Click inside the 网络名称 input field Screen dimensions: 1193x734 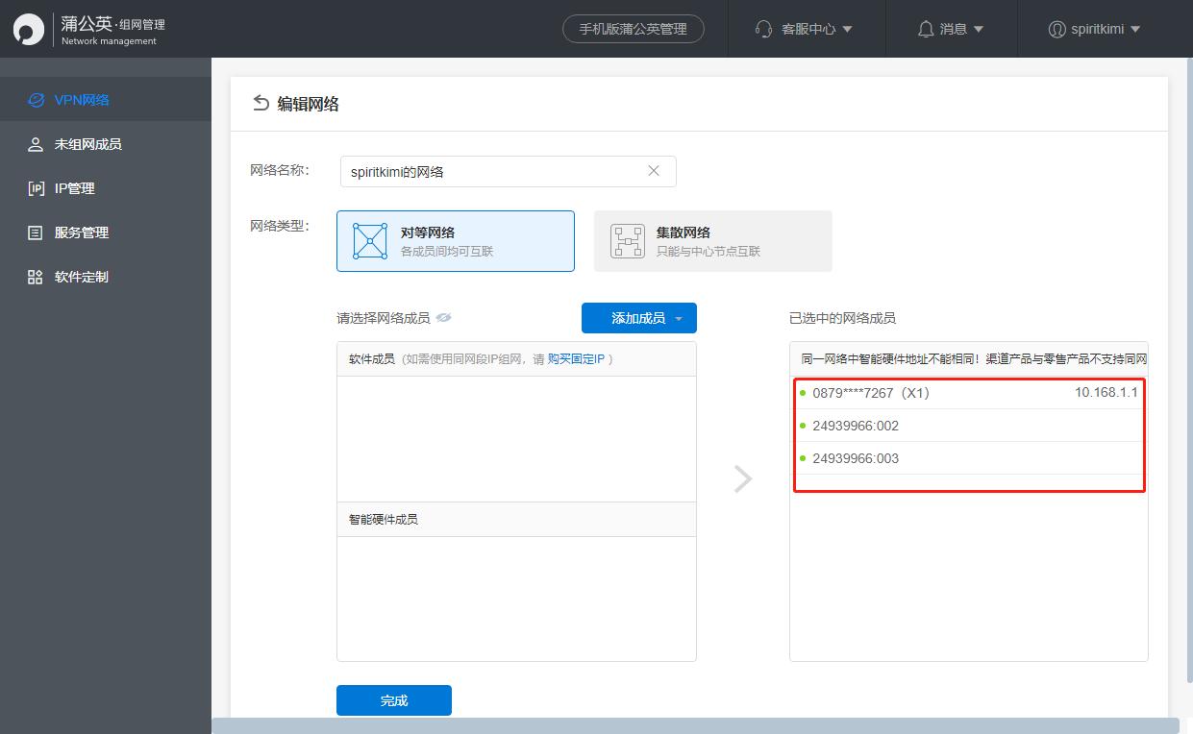pyautogui.click(x=481, y=170)
